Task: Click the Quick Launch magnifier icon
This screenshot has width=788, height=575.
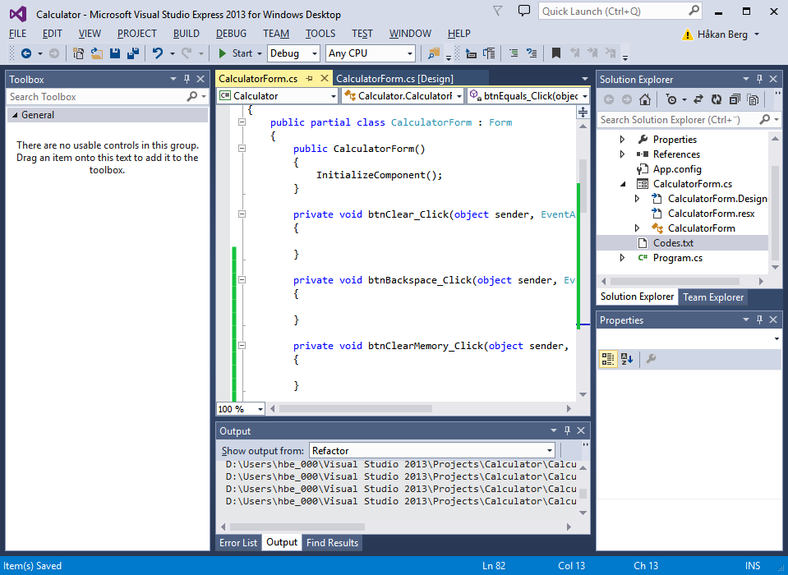Action: (694, 11)
